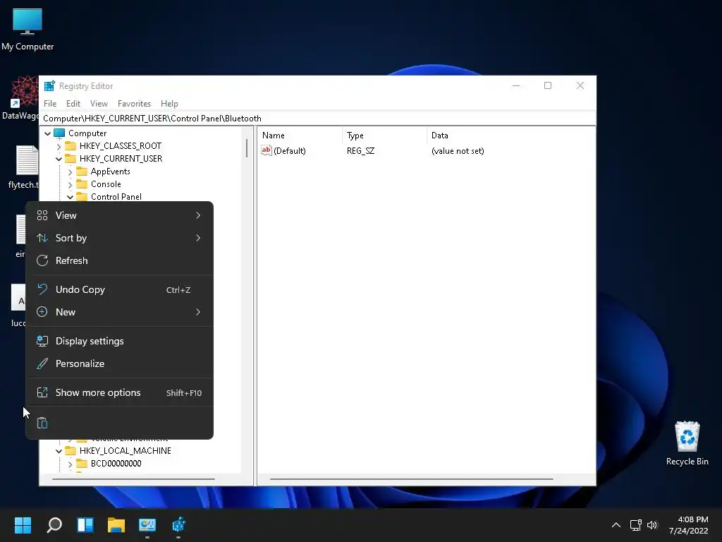This screenshot has height=542, width=722.
Task: Select the HKEY_CLASSES_ROOT folder icon
Action: click(x=71, y=145)
